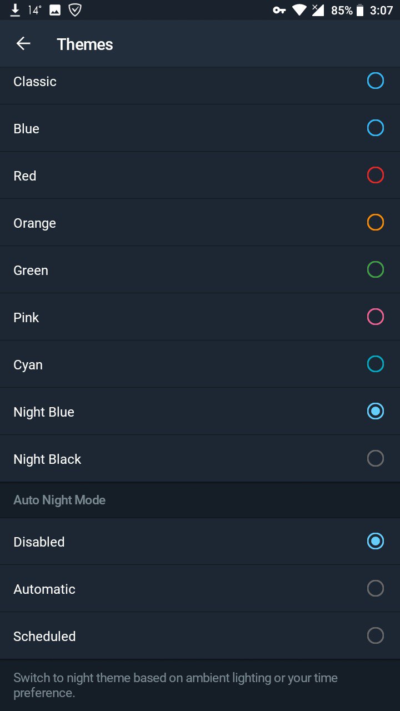Tap the download icon in status bar

(x=16, y=10)
